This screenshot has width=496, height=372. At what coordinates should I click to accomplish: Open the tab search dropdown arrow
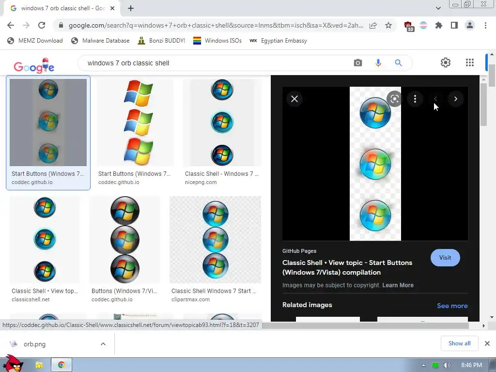(438, 8)
